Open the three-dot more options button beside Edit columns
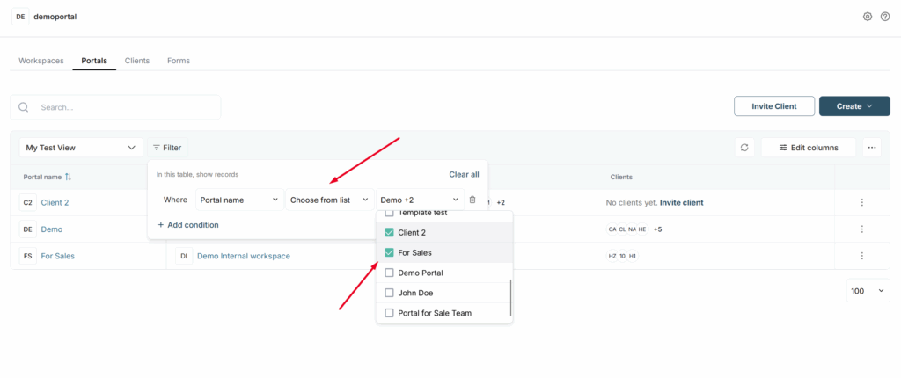The width and height of the screenshot is (901, 378). pos(872,148)
